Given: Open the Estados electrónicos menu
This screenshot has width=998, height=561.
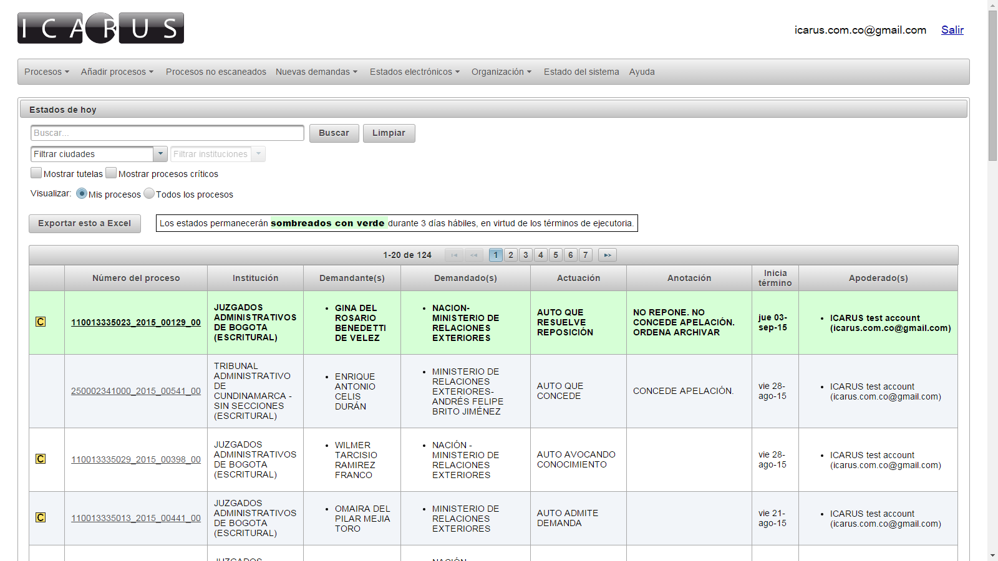Looking at the screenshot, I should click(x=415, y=72).
